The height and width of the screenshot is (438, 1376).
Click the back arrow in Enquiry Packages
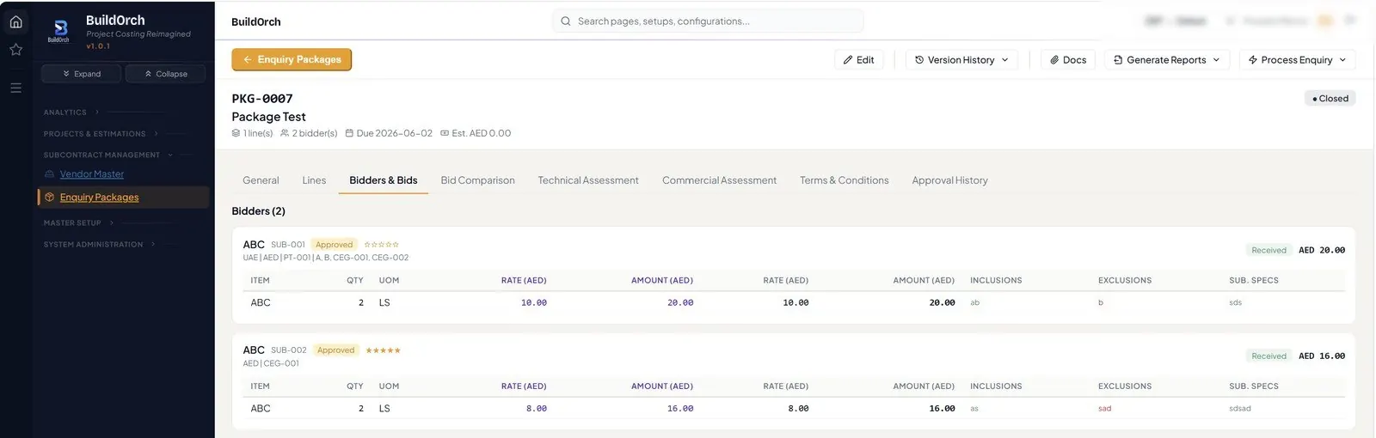247,59
